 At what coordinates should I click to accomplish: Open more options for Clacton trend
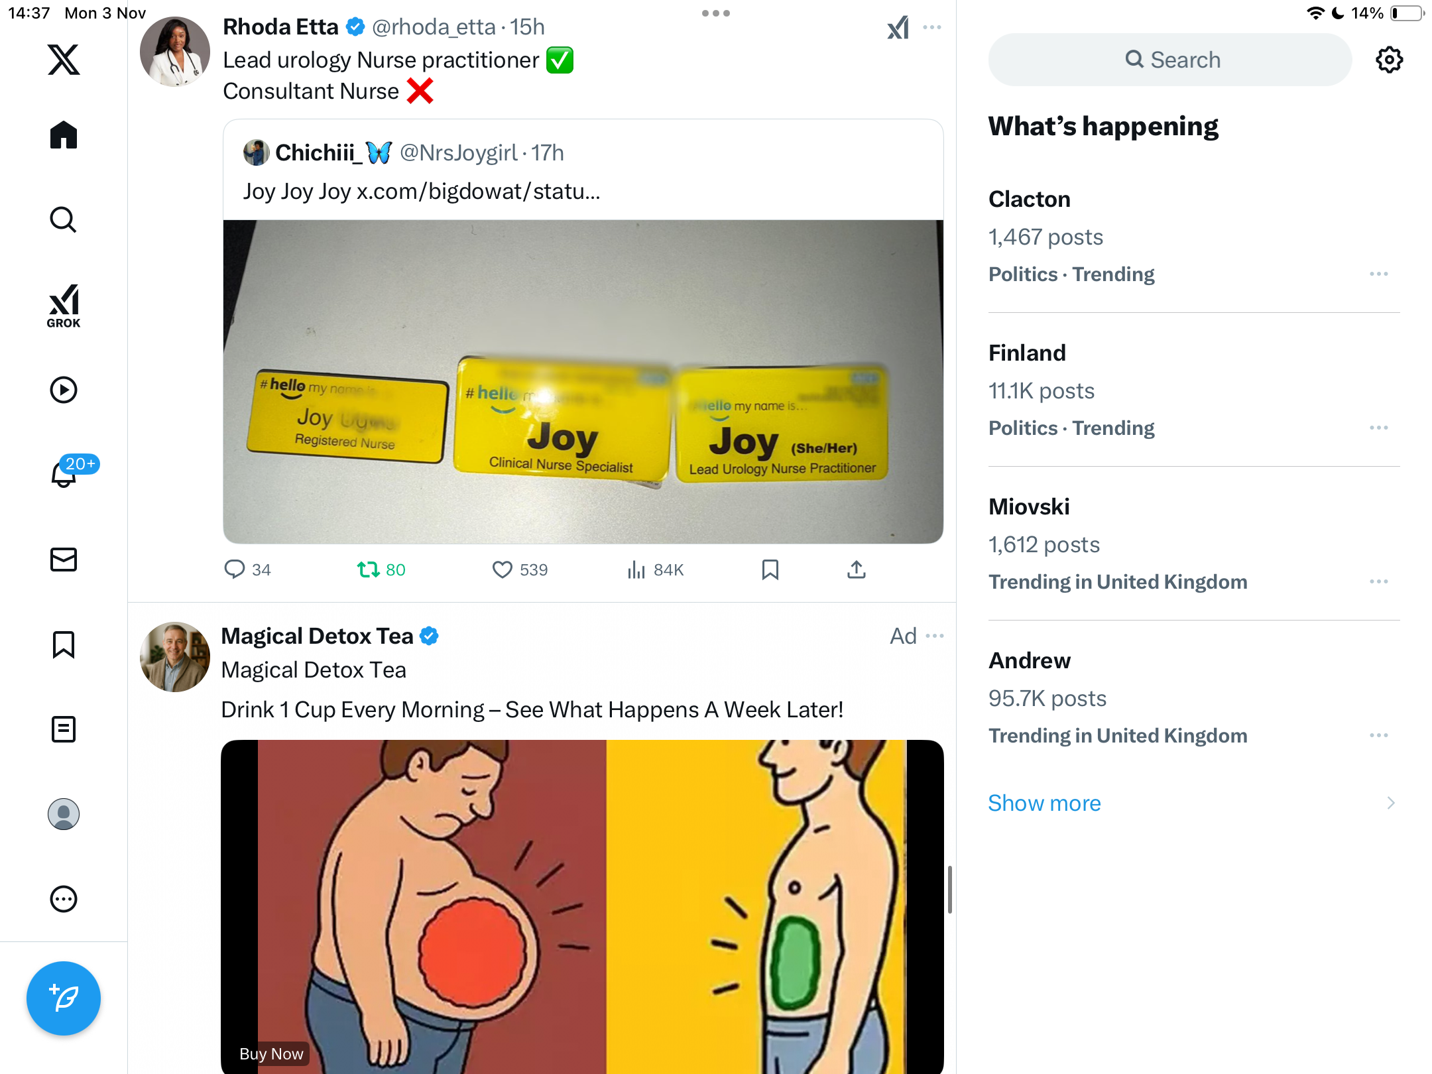click(1378, 274)
